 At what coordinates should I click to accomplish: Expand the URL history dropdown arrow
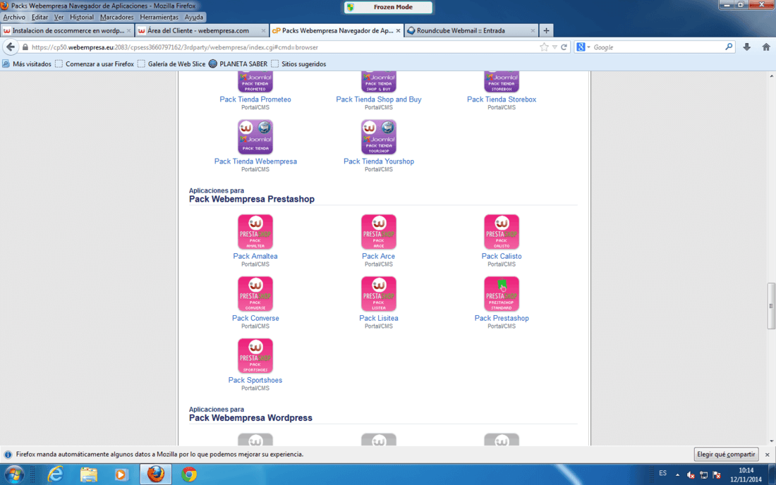point(554,47)
